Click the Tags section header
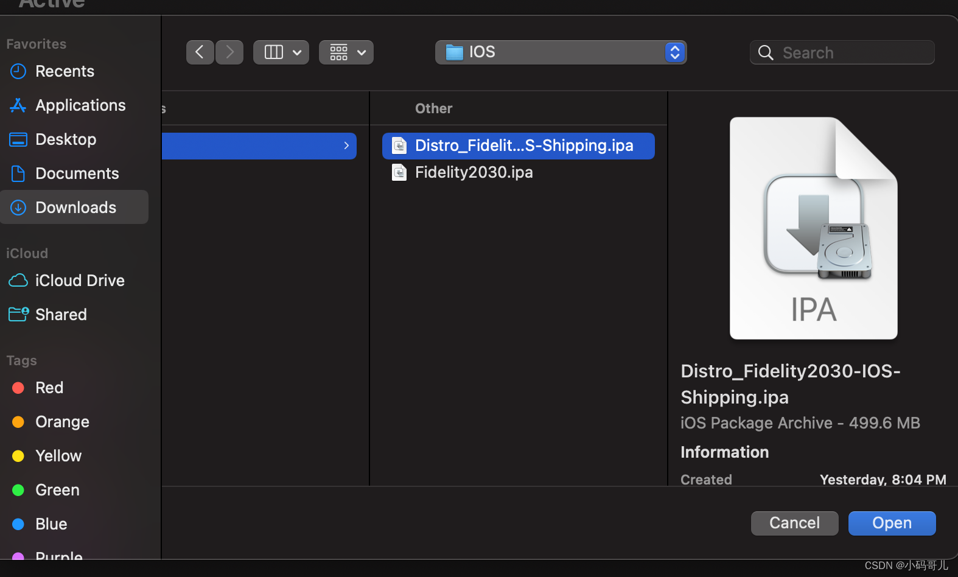 tap(21, 360)
